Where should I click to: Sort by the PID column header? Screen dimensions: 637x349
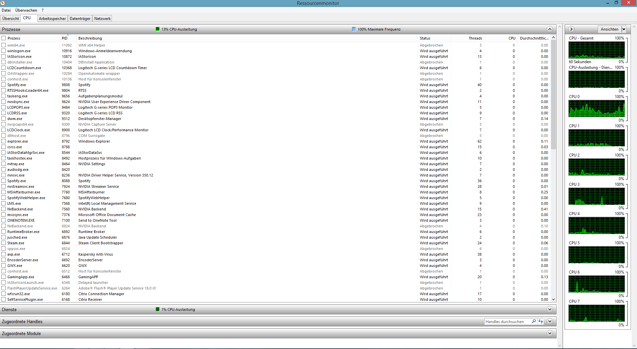coord(68,38)
